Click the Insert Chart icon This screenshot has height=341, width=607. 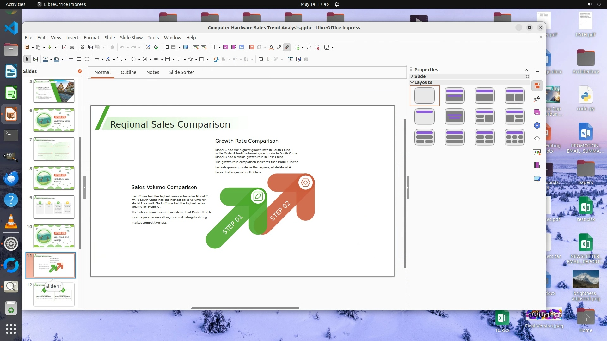click(x=242, y=47)
